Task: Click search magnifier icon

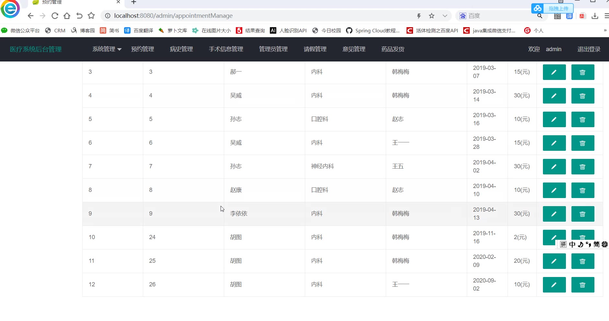Action: pos(540,16)
